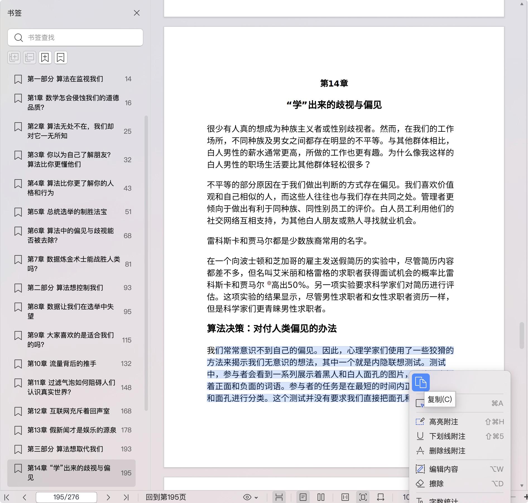This screenshot has width=528, height=503.
Task: Click the rotate page icon in status bar
Action: coord(380,497)
